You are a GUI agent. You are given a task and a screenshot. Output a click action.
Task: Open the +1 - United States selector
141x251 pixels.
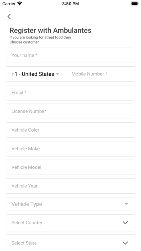[35, 74]
